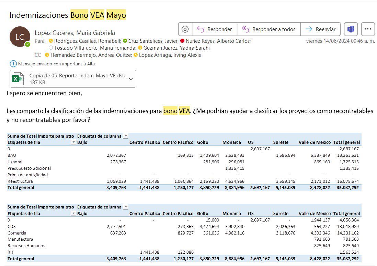This screenshot has height=266, width=377.
Task: Click green presence check for Cruz Santelices
Action: (x=125, y=41)
